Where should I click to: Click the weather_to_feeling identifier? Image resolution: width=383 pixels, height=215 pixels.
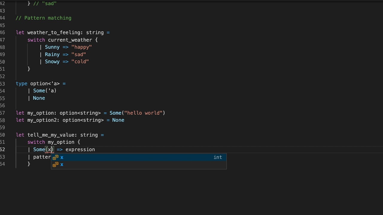tap(54, 33)
